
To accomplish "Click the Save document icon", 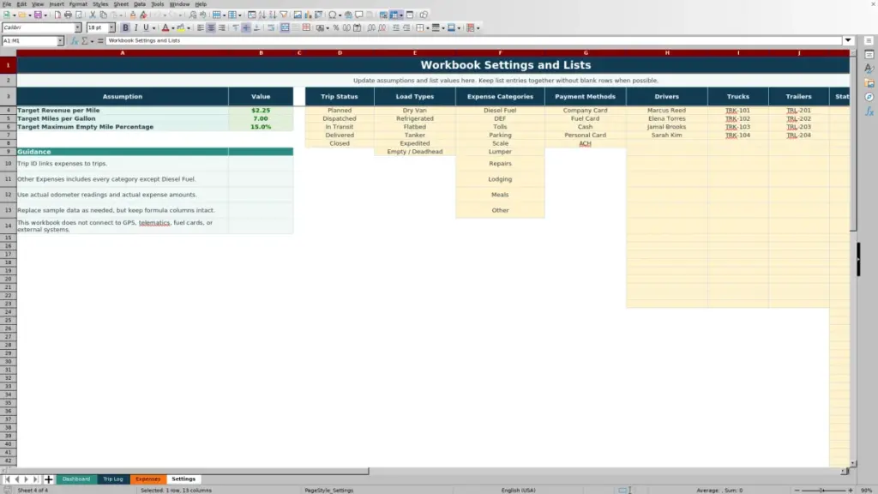I will 38,15.
